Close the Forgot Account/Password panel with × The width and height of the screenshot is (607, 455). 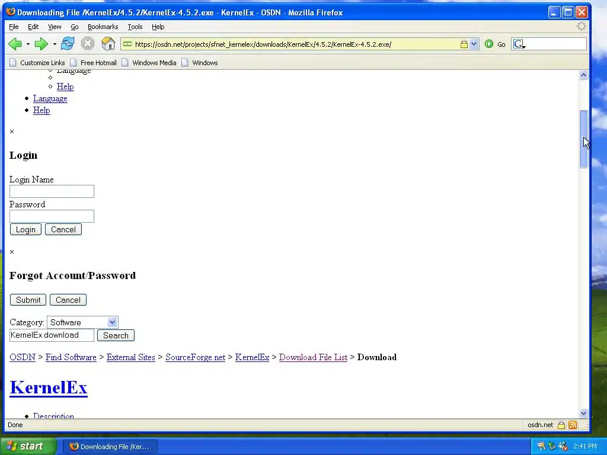tap(12, 252)
